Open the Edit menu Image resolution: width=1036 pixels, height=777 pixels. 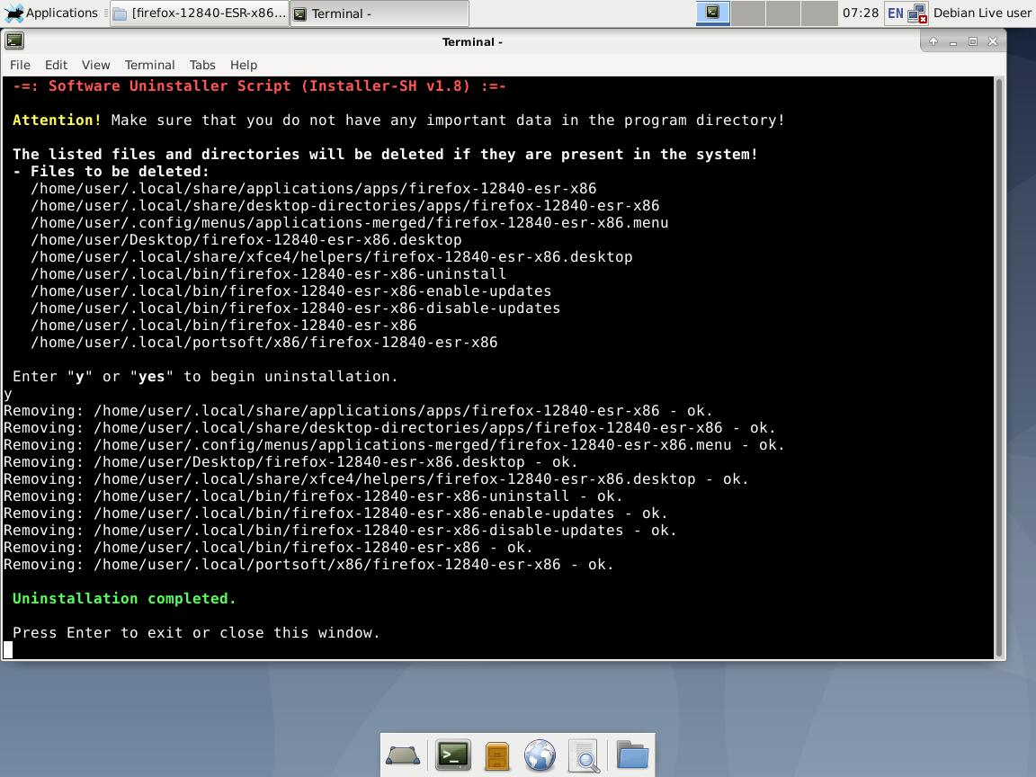coord(56,65)
